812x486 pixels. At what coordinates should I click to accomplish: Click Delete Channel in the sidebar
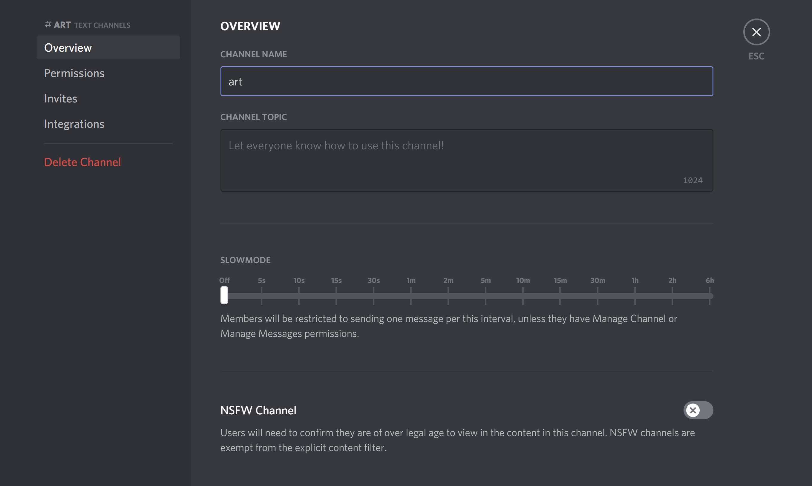coord(108,162)
